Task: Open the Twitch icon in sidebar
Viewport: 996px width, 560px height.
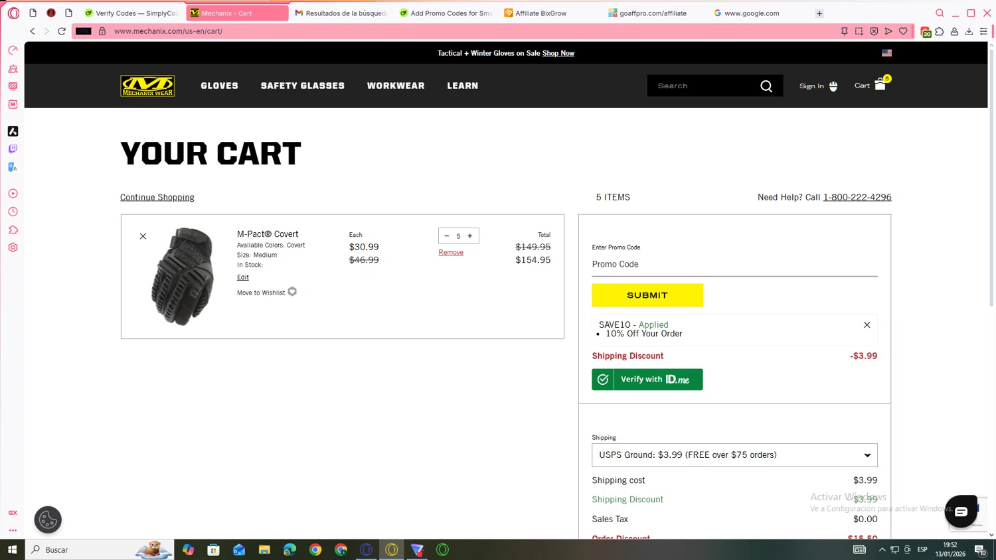Action: coord(13,149)
